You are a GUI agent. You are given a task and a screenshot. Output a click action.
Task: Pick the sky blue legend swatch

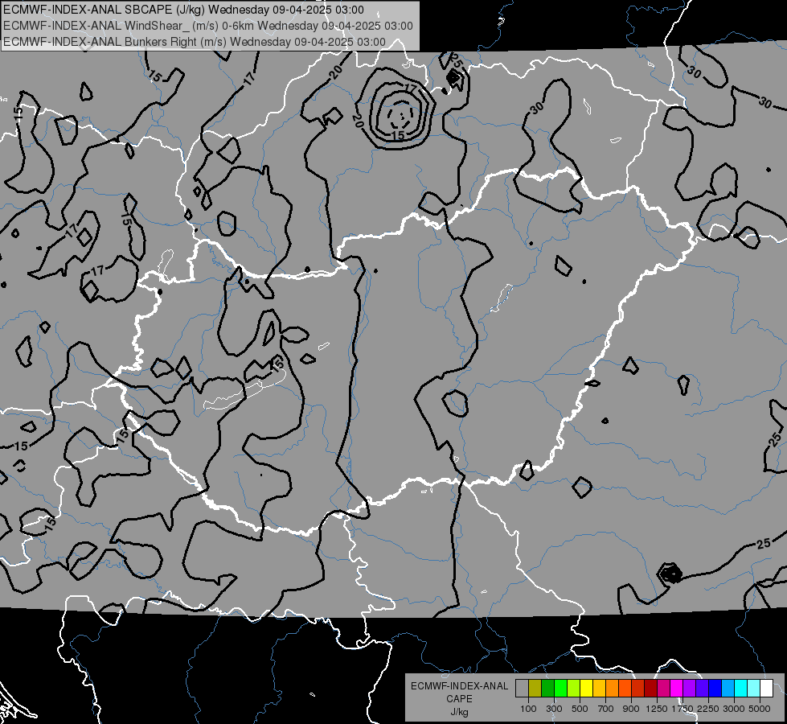[728, 689]
